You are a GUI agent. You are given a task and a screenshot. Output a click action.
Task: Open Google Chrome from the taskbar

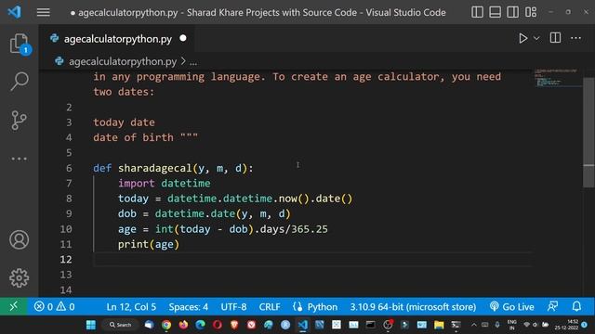[166, 325]
